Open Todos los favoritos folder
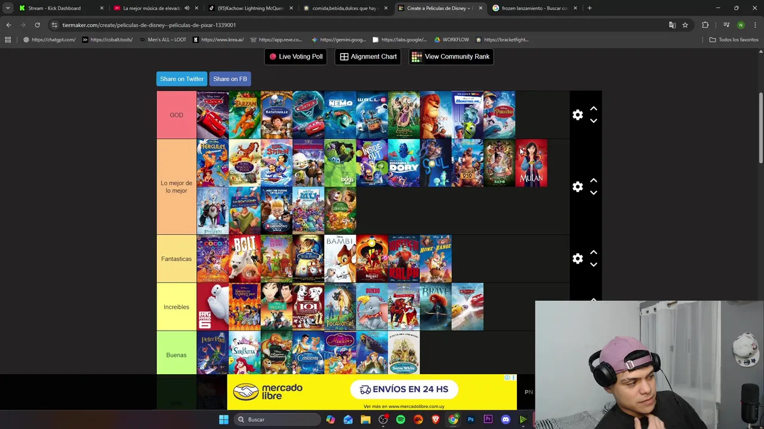The image size is (764, 429). 734,40
